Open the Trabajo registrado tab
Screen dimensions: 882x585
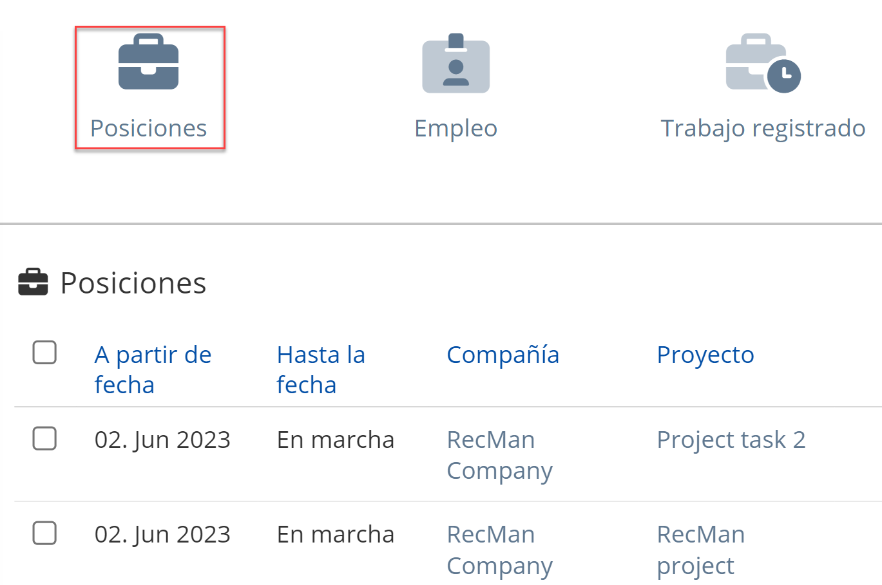click(763, 128)
